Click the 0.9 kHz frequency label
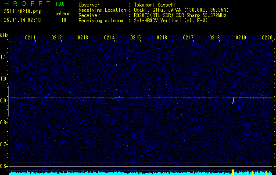The height and width of the screenshot is (175, 276). [4, 101]
